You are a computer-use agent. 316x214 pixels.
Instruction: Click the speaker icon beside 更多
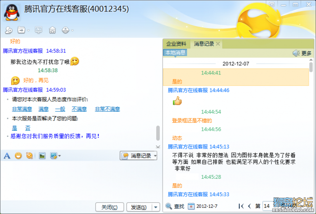[x=296, y=53]
